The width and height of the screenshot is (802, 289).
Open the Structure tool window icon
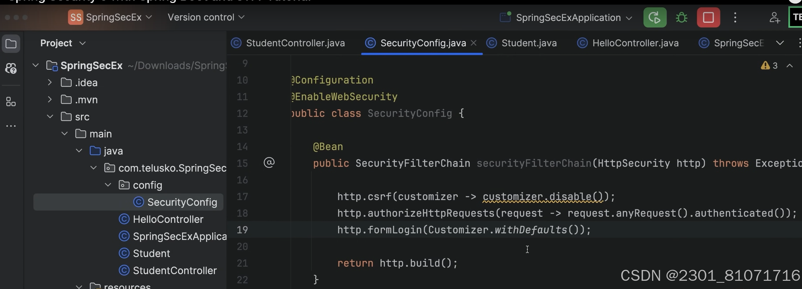(11, 102)
